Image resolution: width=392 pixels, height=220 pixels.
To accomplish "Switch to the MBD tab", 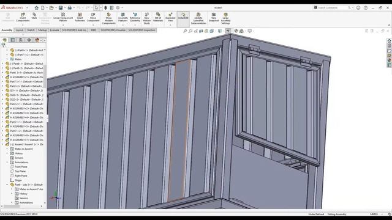I will (93, 30).
